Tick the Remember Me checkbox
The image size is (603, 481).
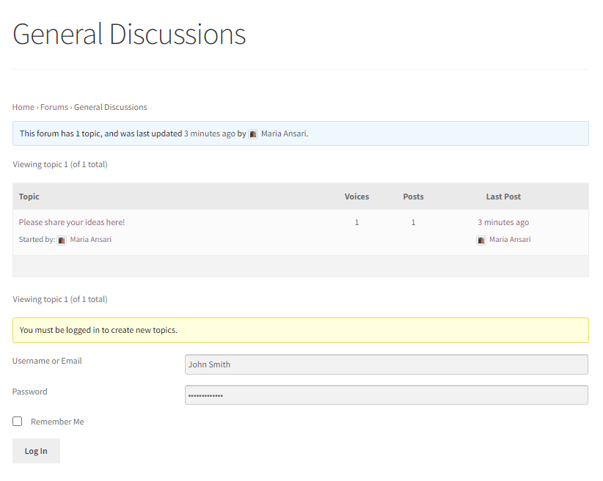pos(18,422)
